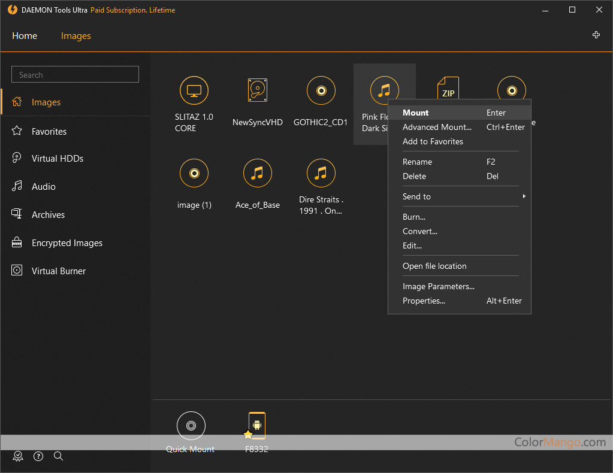The width and height of the screenshot is (613, 473).
Task: Click the add tab plus icon
Action: (x=596, y=35)
